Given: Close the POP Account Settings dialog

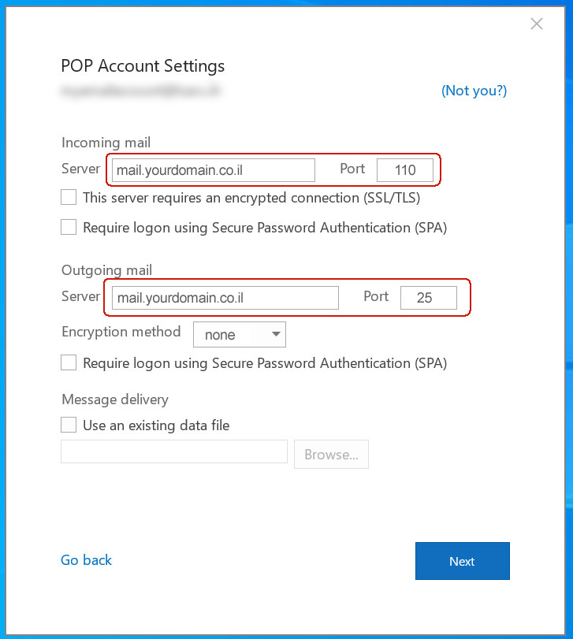Looking at the screenshot, I should coord(536,24).
